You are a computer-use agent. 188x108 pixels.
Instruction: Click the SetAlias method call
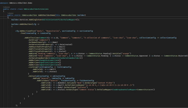(34, 40)
